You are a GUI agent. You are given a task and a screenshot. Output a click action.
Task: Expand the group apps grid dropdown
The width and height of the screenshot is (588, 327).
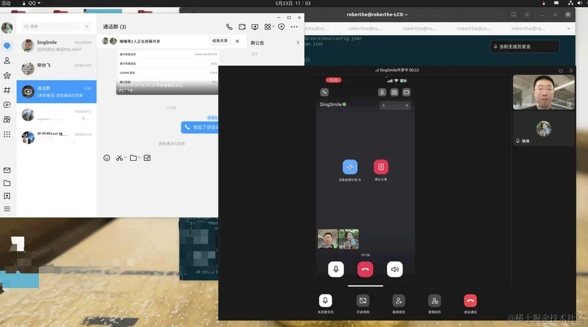pos(270,27)
